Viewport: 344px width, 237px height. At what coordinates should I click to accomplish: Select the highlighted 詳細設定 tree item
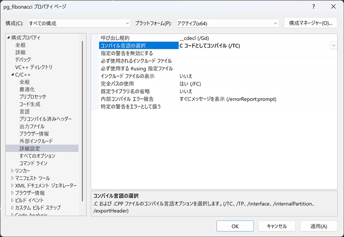pyautogui.click(x=30, y=149)
